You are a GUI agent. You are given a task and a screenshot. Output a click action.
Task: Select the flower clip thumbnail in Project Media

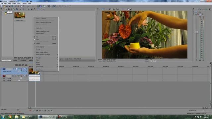coord(20,15)
